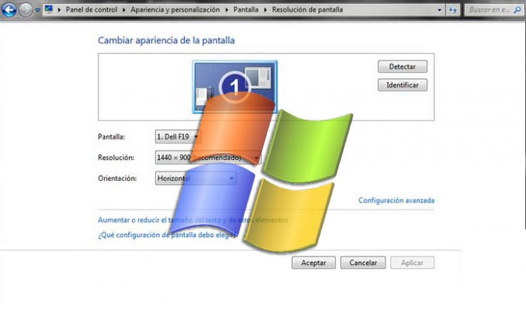Open Pantalla breadcrumb
The width and height of the screenshot is (526, 317).
(x=246, y=9)
